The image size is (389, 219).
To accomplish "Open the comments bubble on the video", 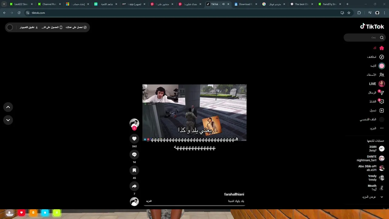I will tap(134, 155).
